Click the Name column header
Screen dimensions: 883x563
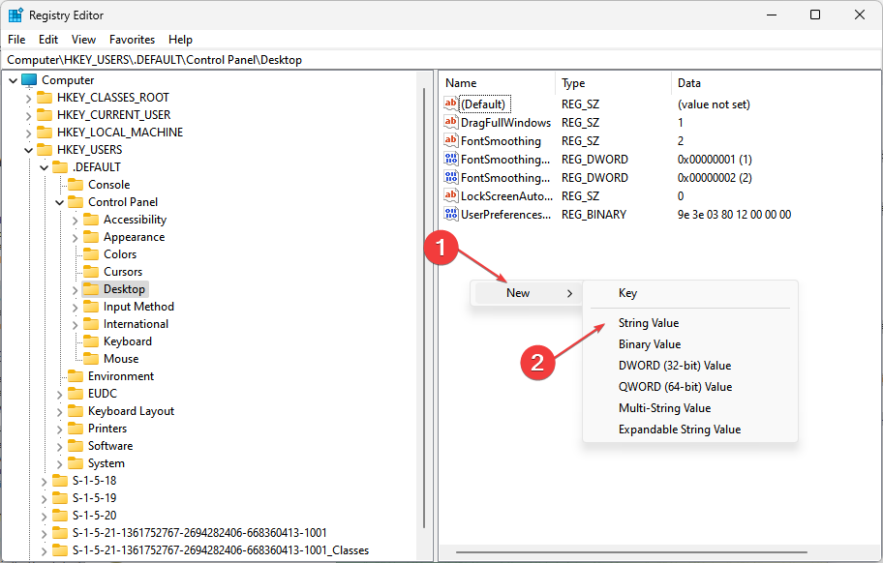coord(498,82)
